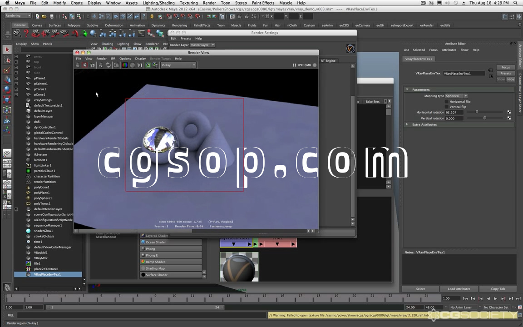
Task: Click the redo previous render clapboard in Render View
Action: 77,65
